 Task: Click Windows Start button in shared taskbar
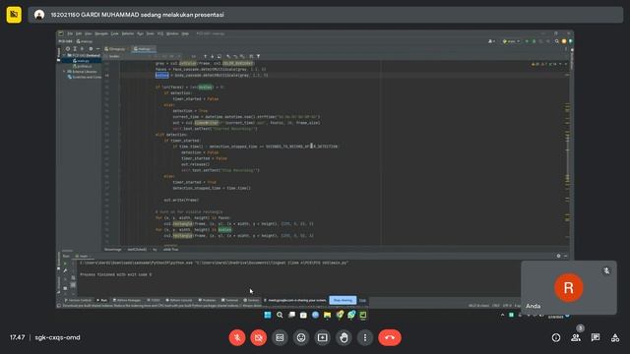268,315
